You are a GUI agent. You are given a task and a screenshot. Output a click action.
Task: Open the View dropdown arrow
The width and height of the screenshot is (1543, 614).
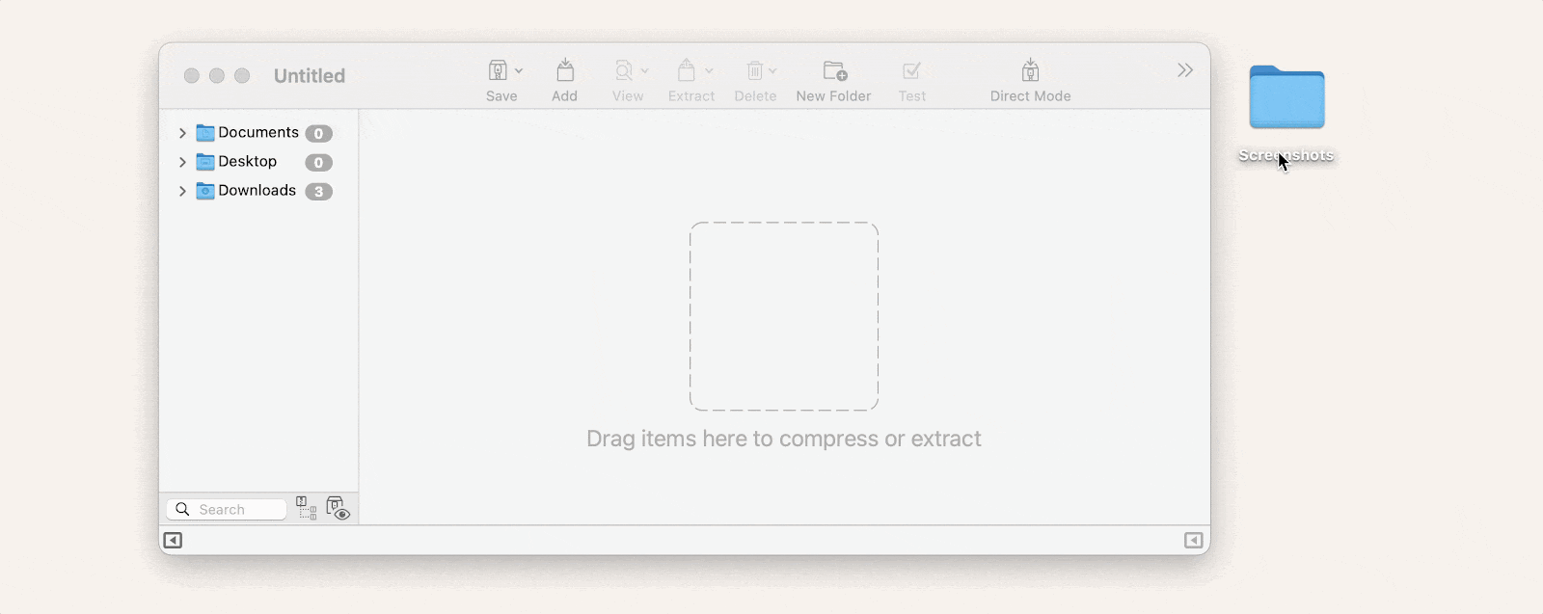tap(645, 71)
